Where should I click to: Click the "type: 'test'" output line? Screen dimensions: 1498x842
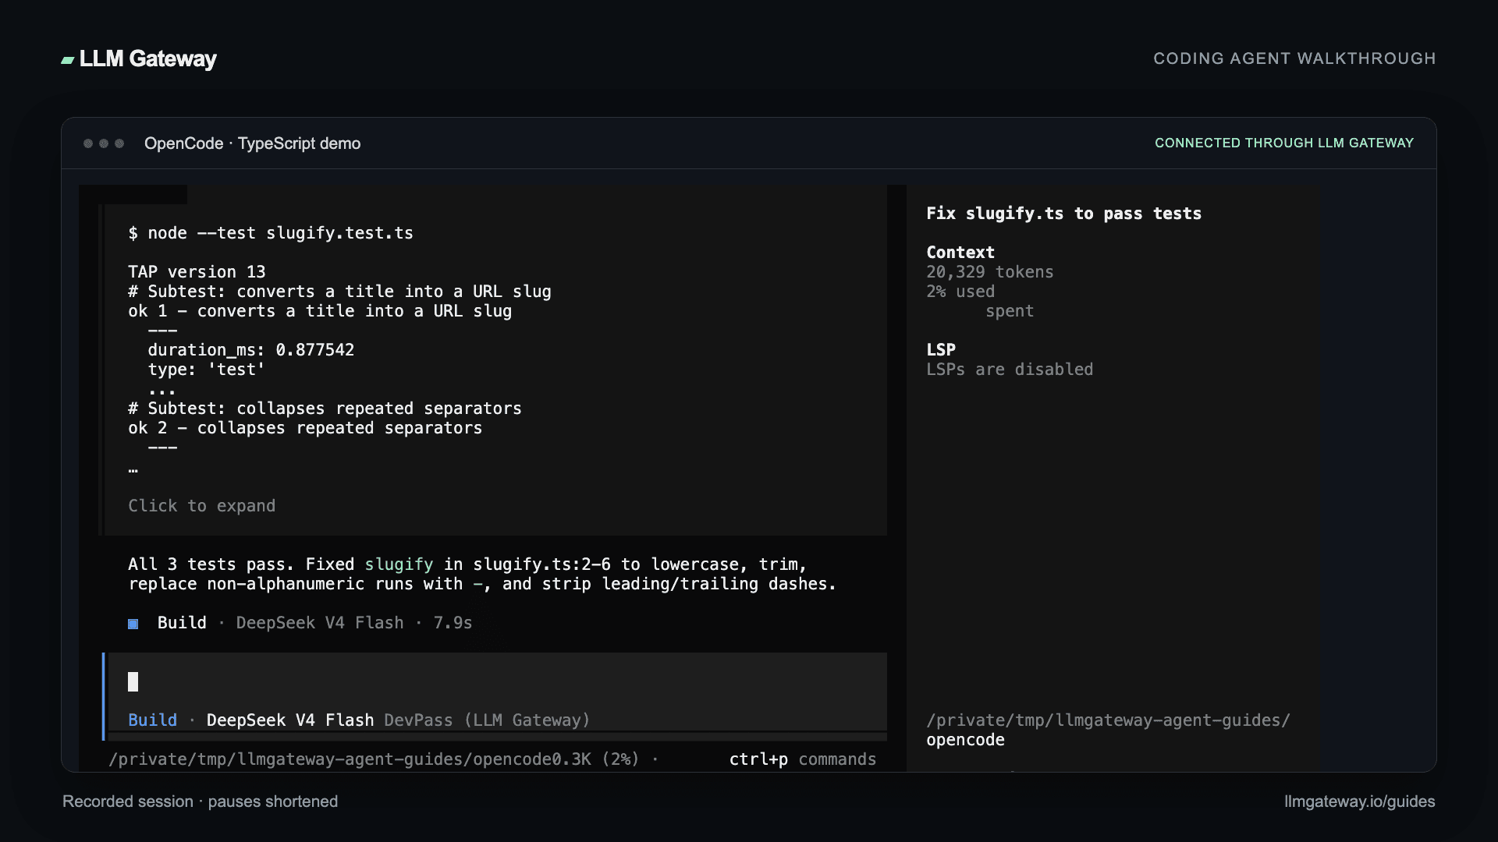[x=206, y=370]
